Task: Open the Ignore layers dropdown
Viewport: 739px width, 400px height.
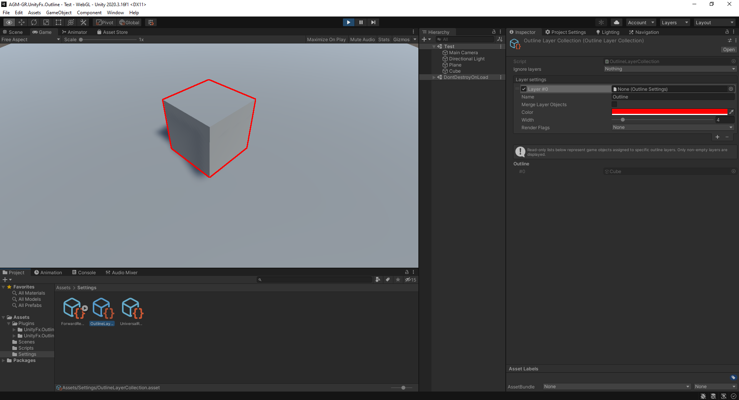Action: (x=670, y=69)
